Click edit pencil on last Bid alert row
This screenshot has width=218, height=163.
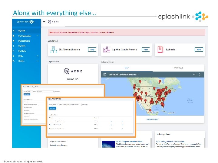(122, 129)
